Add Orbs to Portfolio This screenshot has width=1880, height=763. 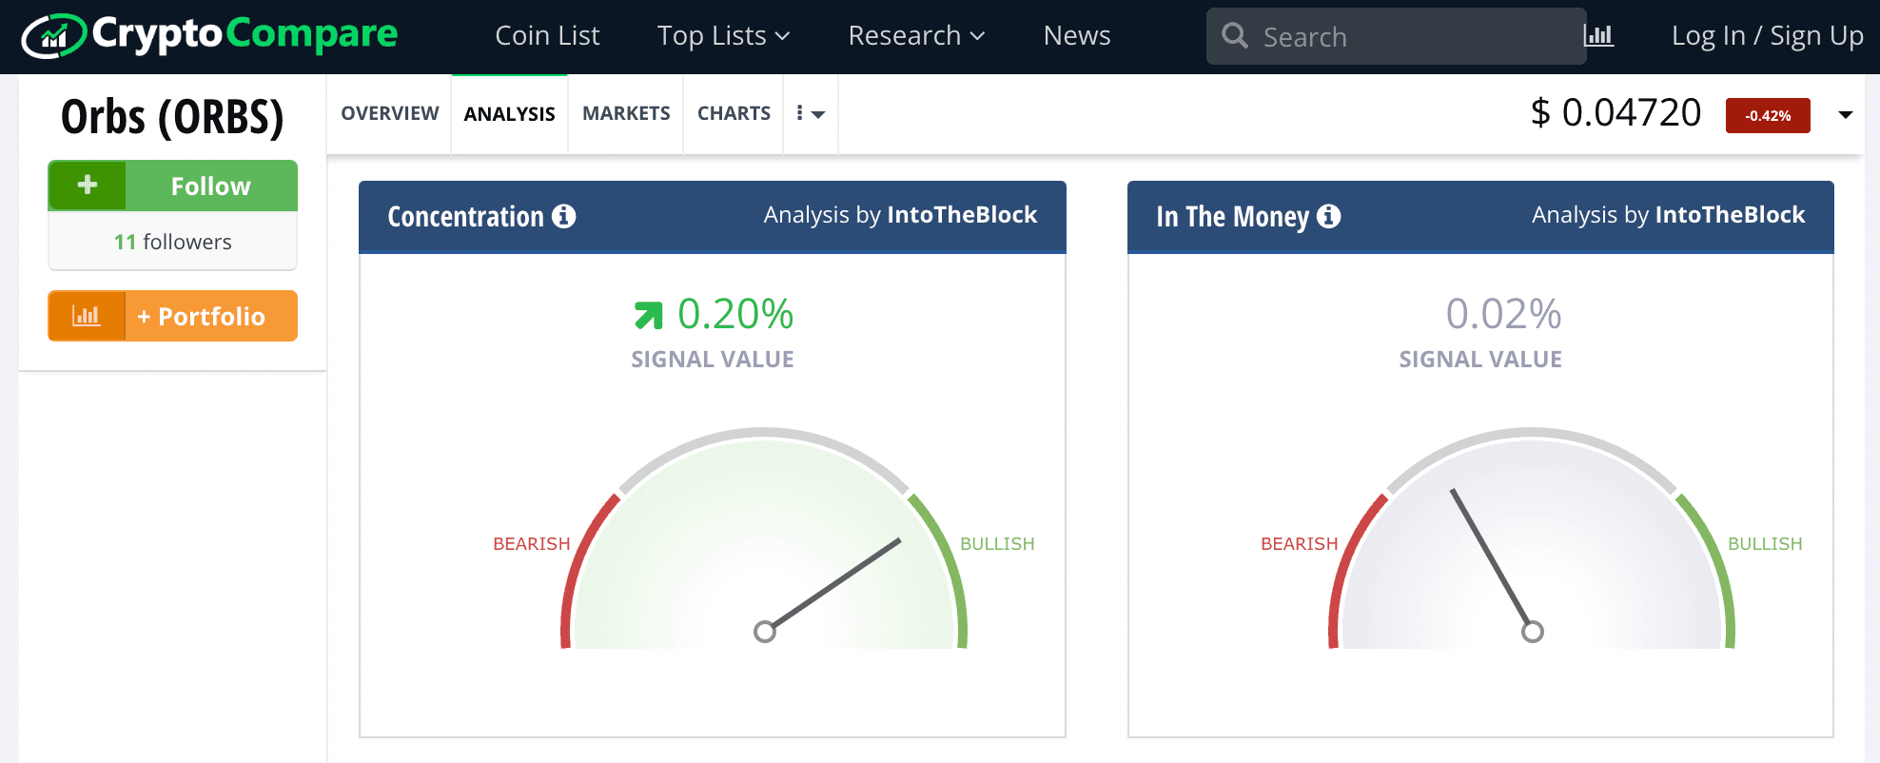pos(173,316)
